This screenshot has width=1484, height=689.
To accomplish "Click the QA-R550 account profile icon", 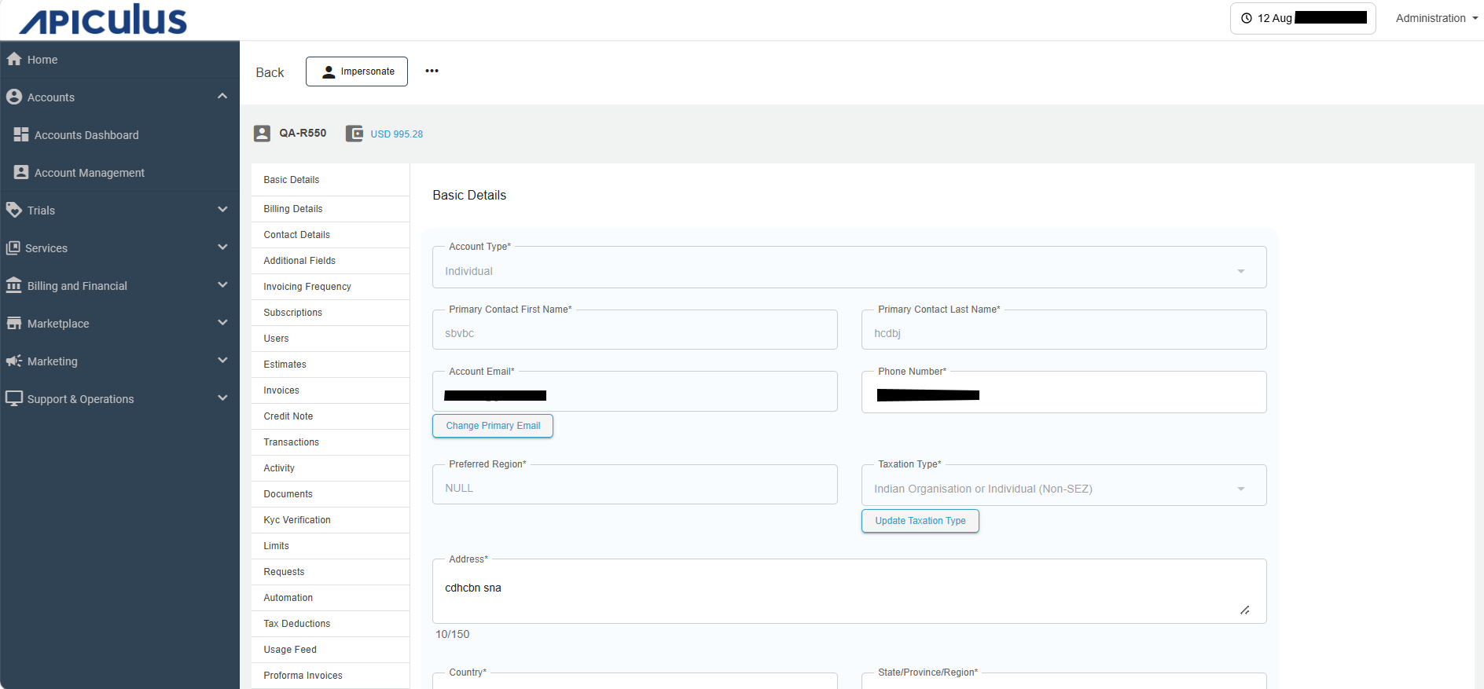I will 262,134.
